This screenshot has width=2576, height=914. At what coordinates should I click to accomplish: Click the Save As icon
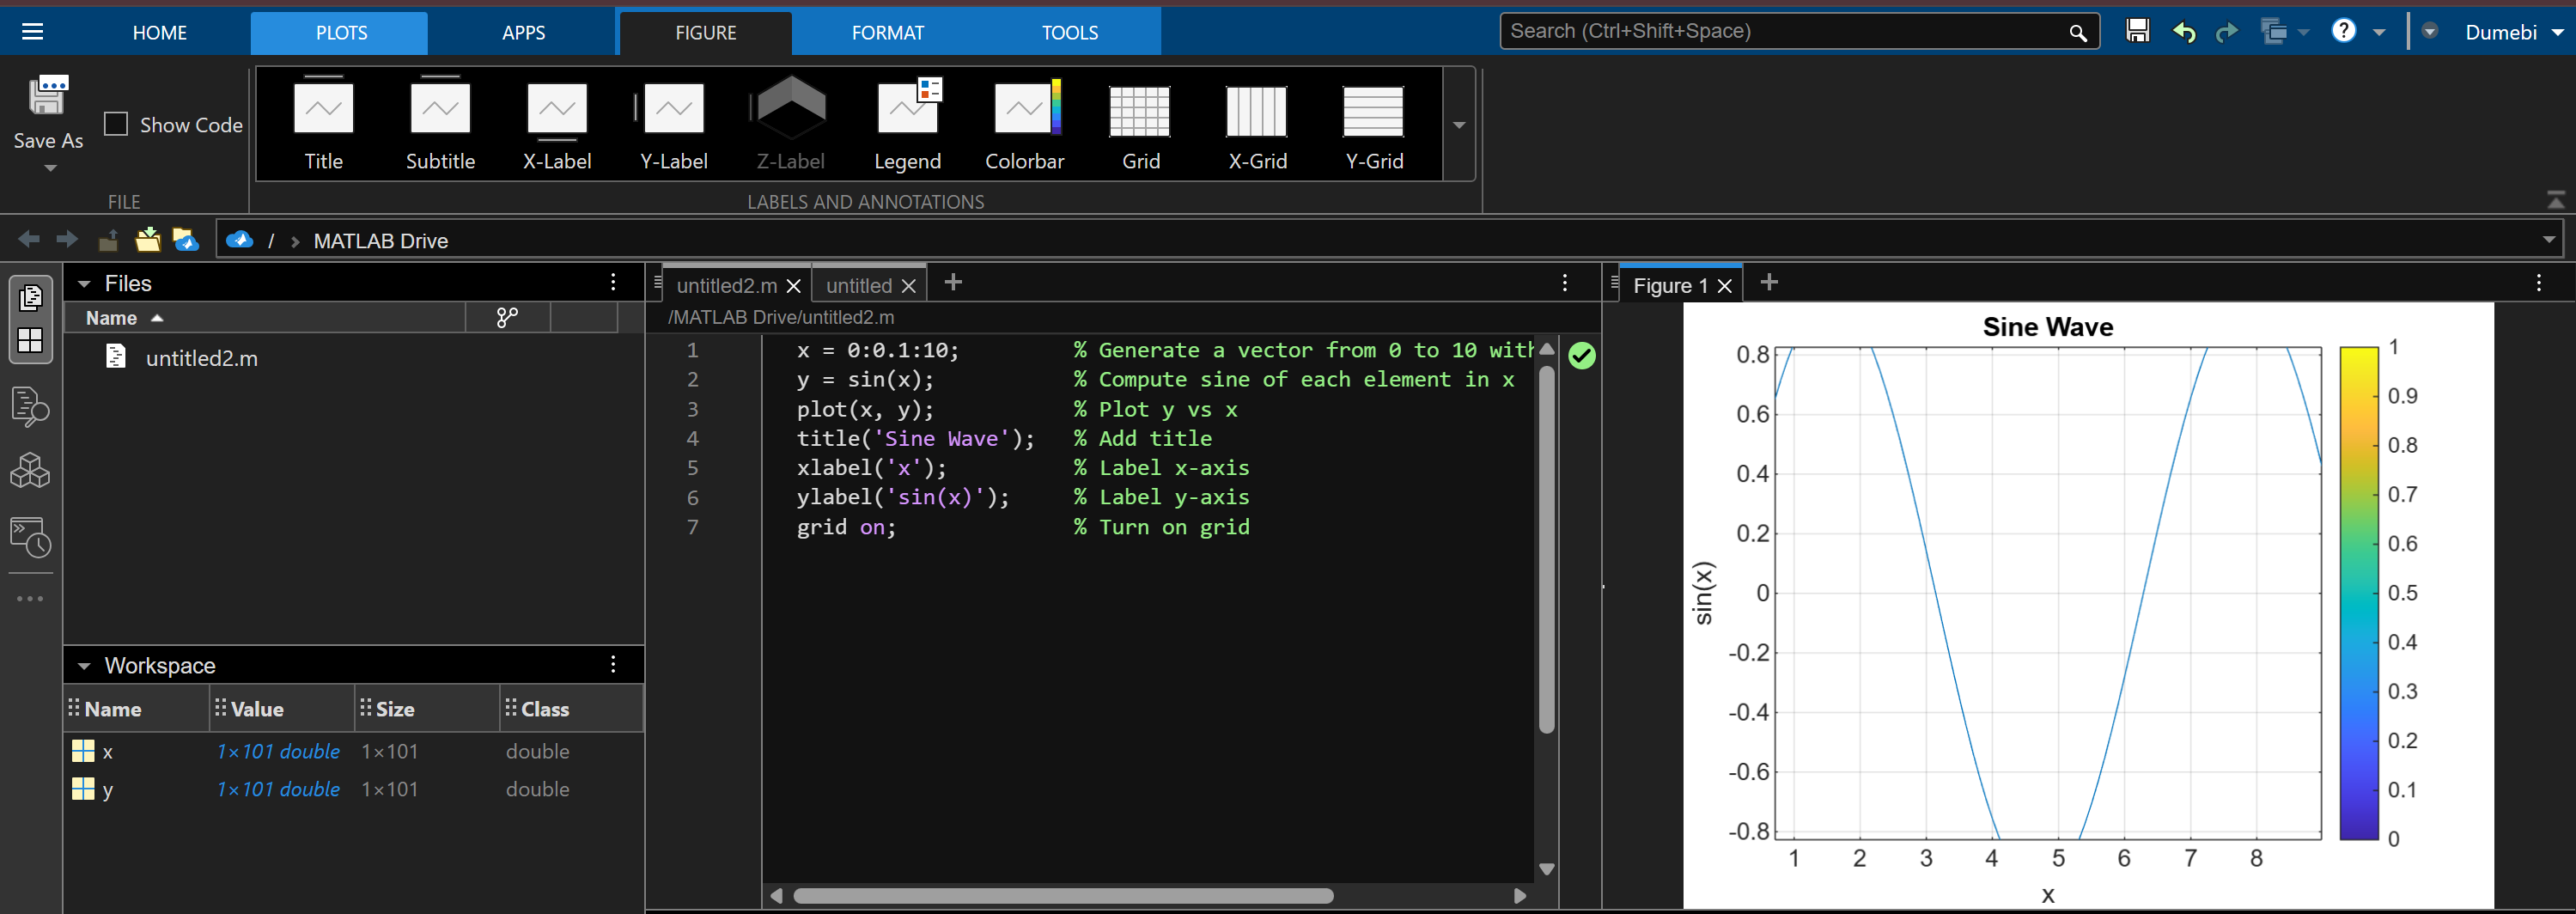(x=48, y=97)
